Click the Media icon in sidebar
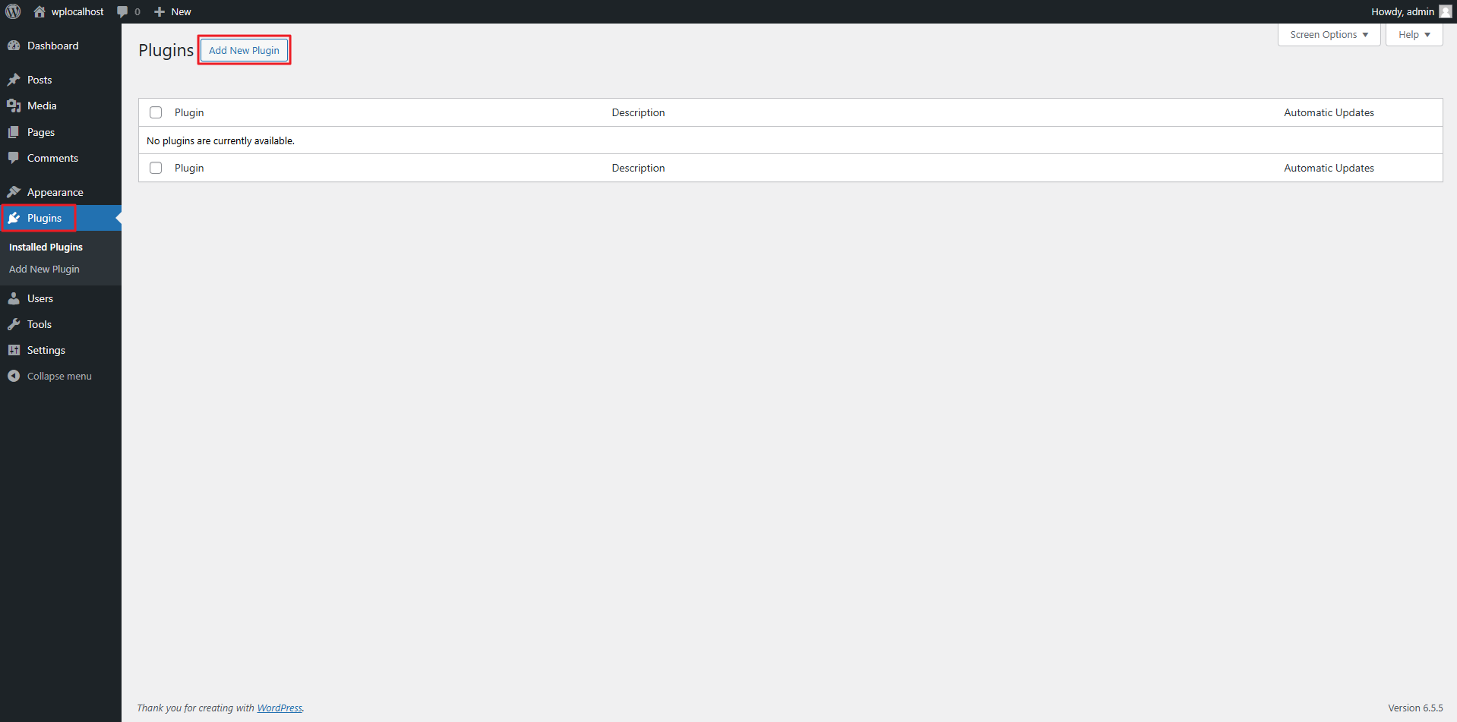 click(x=14, y=106)
